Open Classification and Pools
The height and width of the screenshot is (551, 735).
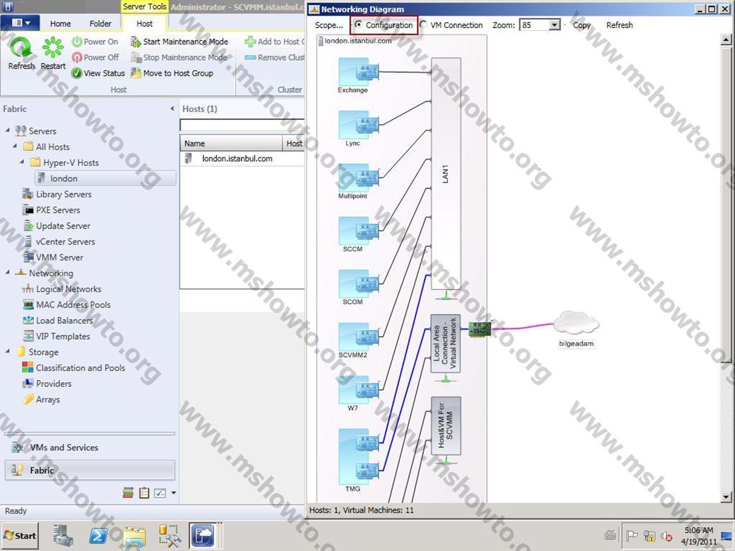[x=74, y=368]
